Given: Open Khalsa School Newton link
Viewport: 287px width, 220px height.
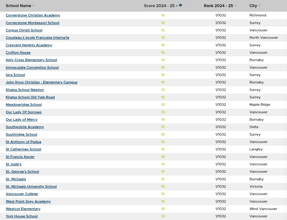Looking at the screenshot, I should coord(25,90).
